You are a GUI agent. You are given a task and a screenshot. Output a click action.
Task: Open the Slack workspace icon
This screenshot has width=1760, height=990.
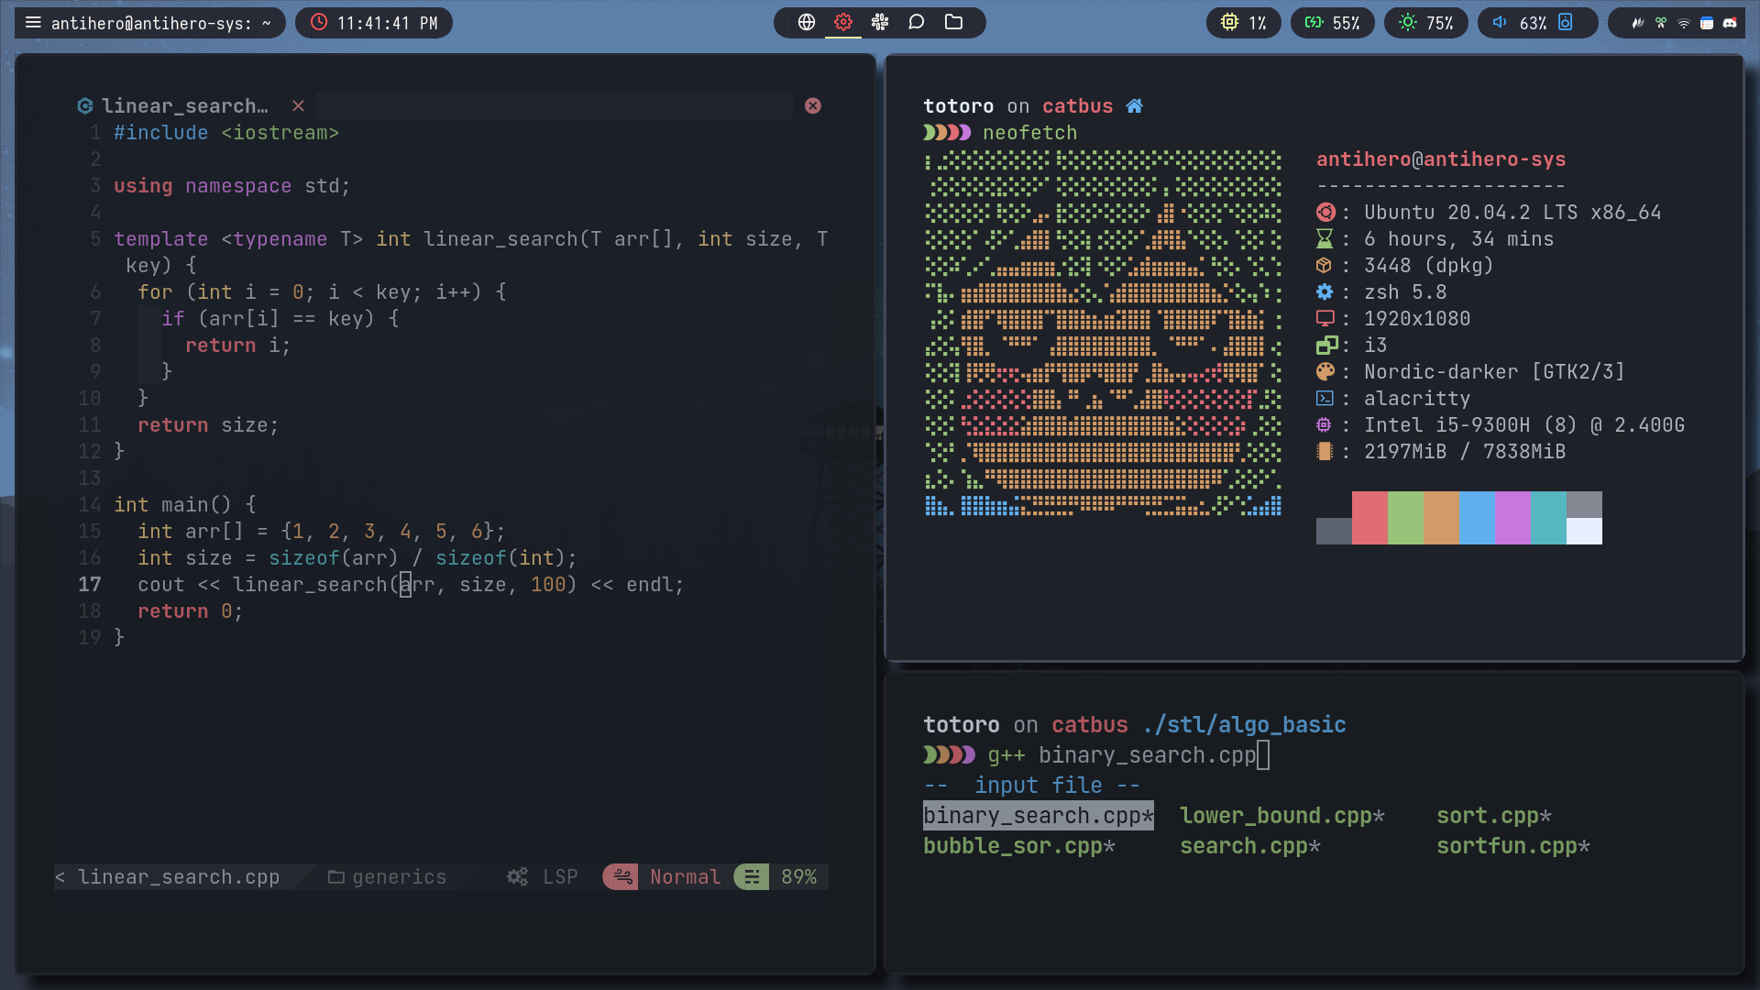[880, 23]
